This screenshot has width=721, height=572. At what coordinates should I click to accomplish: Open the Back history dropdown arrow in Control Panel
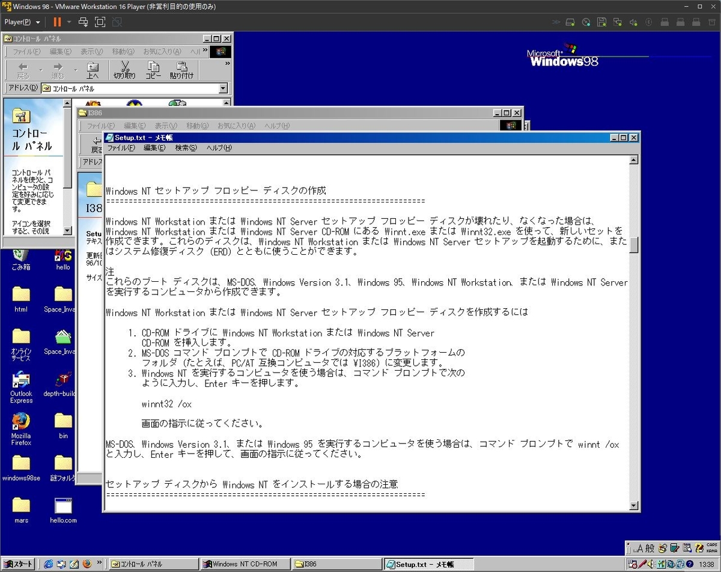(x=40, y=70)
